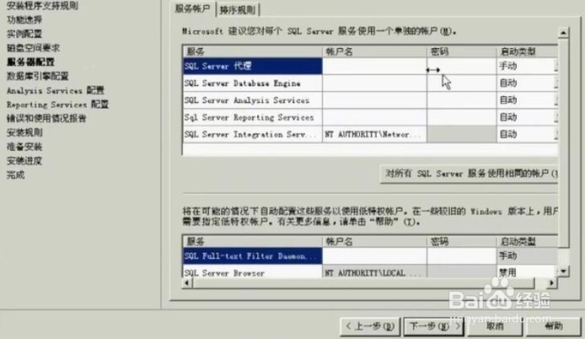Click account name cell for SQL Server 代理

tap(374, 66)
